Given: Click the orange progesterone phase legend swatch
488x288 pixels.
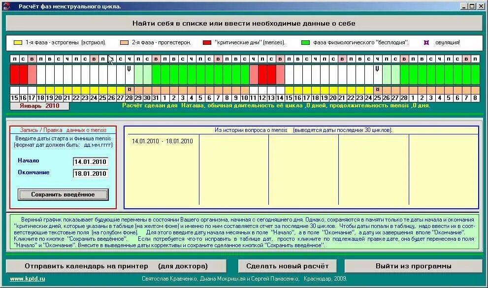Looking at the screenshot, I should 124,43.
